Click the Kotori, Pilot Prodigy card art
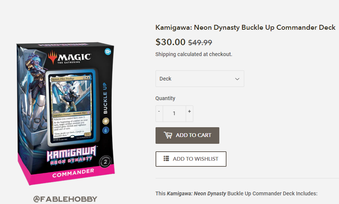The height and width of the screenshot is (204, 339). pyautogui.click(x=71, y=96)
